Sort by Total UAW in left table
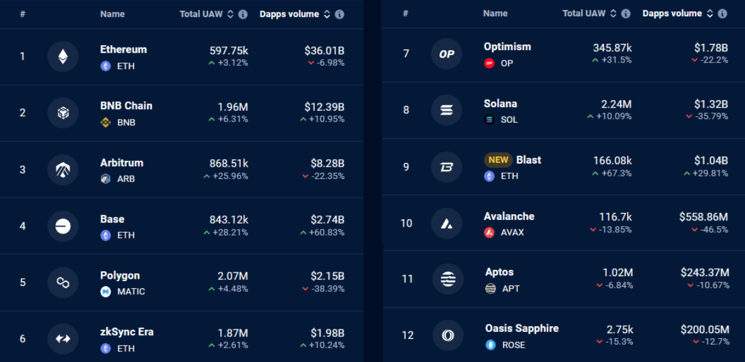This screenshot has width=745, height=362. point(230,14)
